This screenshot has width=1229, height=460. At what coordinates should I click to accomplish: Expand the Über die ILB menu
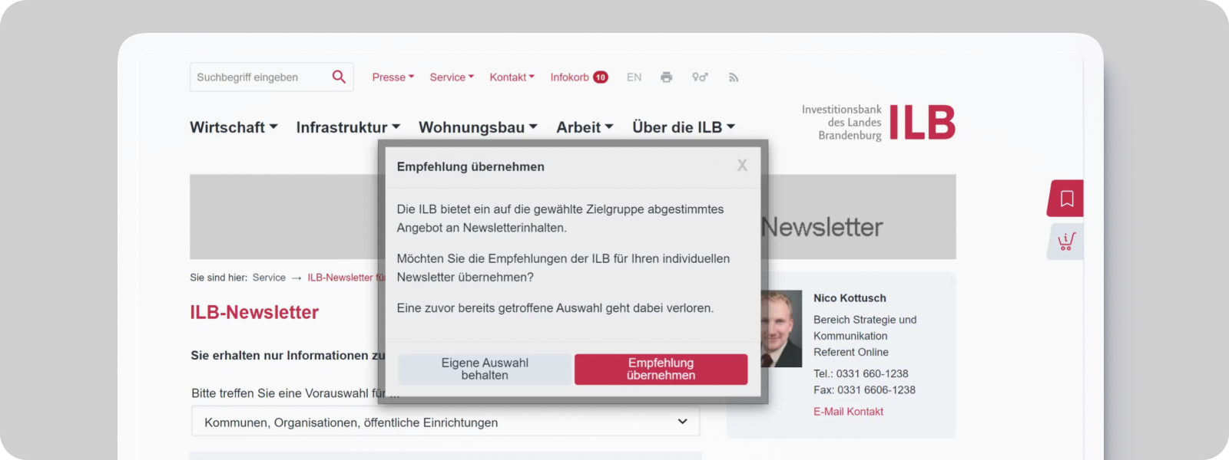point(684,127)
